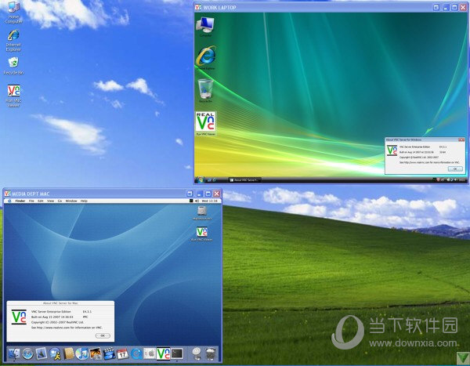470x366 pixels.
Task: Open Finder from the Mac dock
Action: click(14, 354)
